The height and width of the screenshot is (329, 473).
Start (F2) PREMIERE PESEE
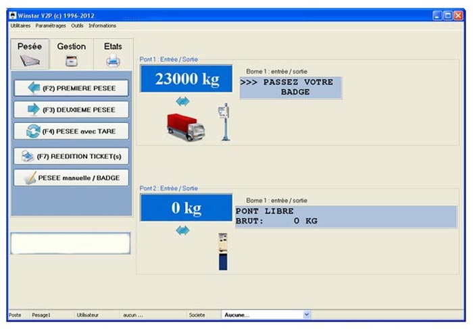[71, 88]
